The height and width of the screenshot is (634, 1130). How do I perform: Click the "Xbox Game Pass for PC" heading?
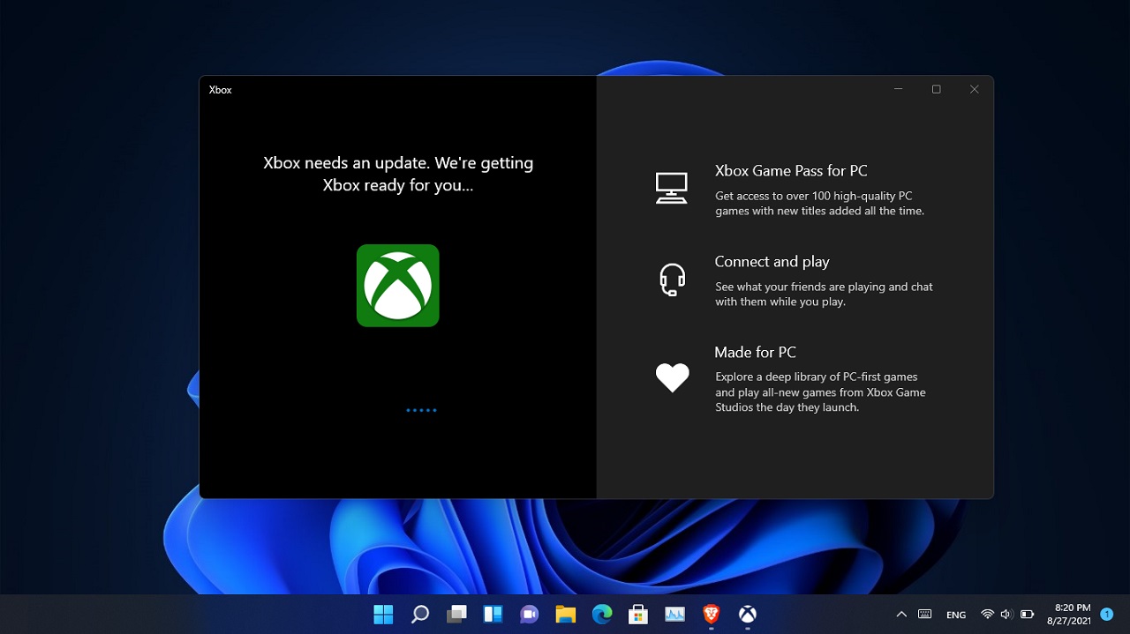tap(791, 171)
